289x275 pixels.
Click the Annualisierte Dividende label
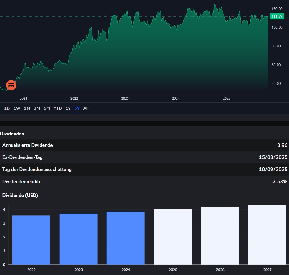pyautogui.click(x=28, y=145)
